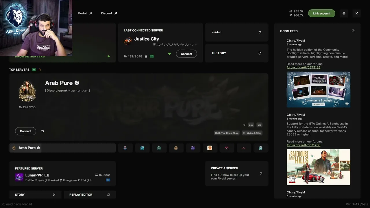Click the 139/2048 player count
The width and height of the screenshot is (370, 208).
[x=133, y=56]
